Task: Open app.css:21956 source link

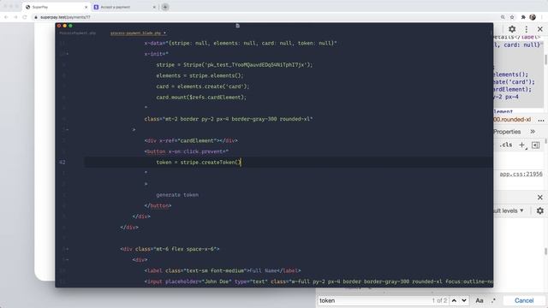Action: 521,174
